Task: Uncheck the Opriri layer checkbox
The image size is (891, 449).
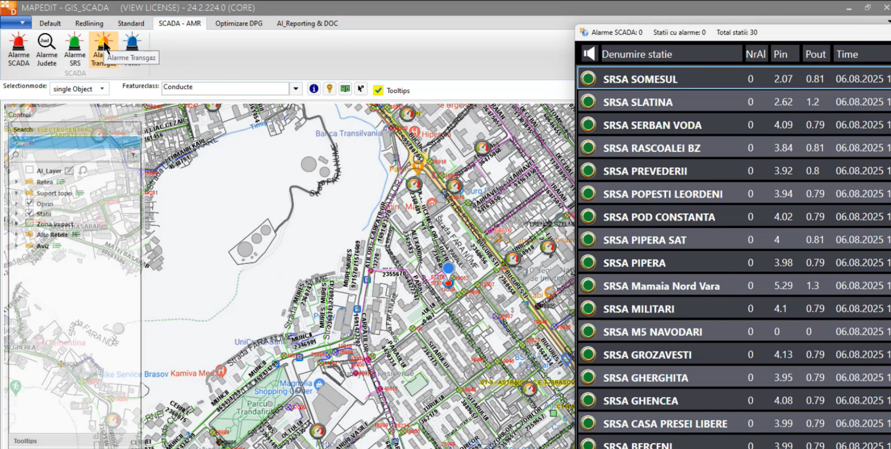Action: tap(29, 203)
